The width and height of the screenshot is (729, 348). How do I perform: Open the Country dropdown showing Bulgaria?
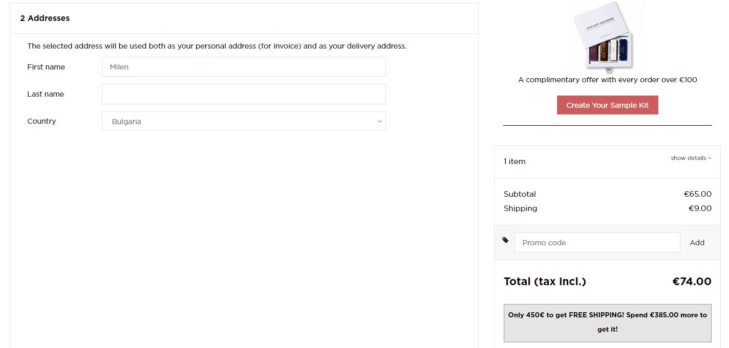pos(243,121)
